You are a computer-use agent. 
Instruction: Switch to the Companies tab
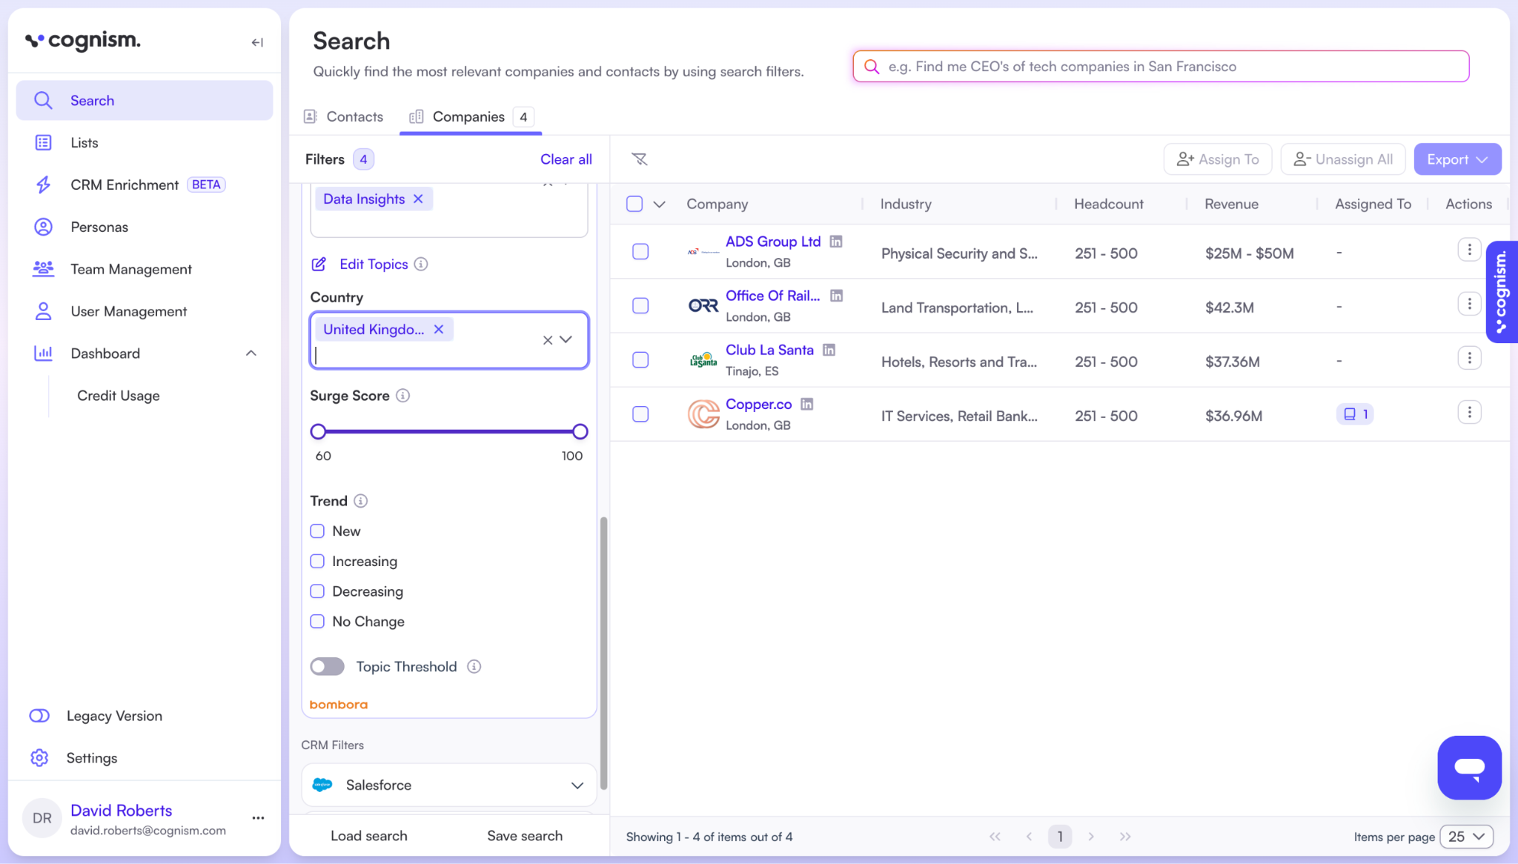click(471, 117)
